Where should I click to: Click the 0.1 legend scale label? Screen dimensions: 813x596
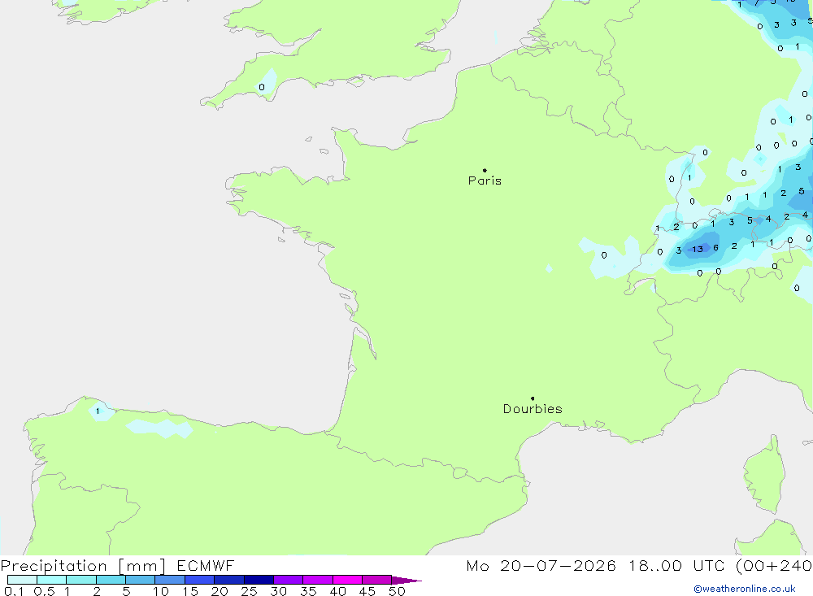[x=14, y=591]
